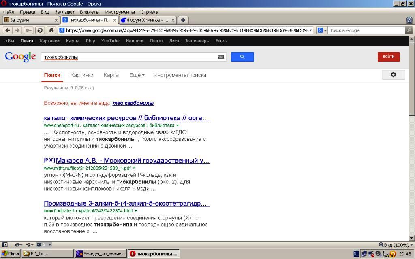Open the "Макаров А.В." PDF search result
Image resolution: width=415 pixels, height=259 pixels.
(x=132, y=161)
